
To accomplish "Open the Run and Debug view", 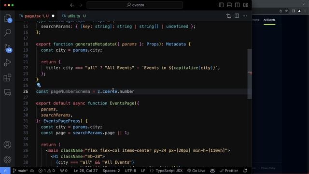I will [x=7, y=63].
